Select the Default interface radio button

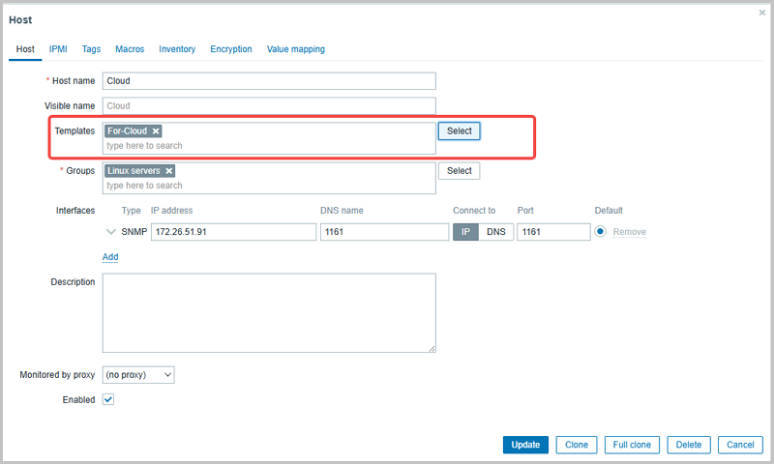pyautogui.click(x=601, y=232)
